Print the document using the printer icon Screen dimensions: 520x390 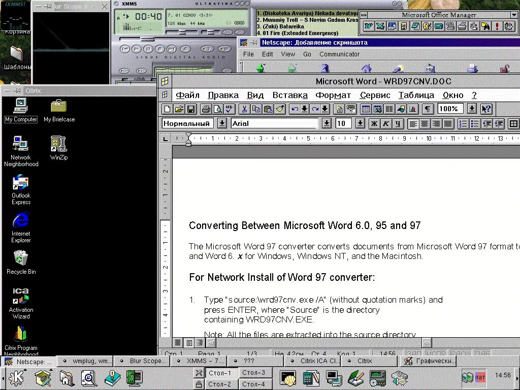[206, 109]
